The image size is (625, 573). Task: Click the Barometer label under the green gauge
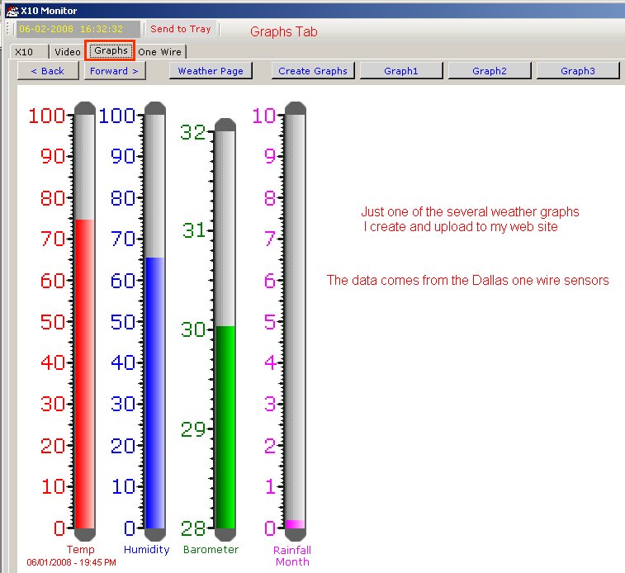[211, 550]
